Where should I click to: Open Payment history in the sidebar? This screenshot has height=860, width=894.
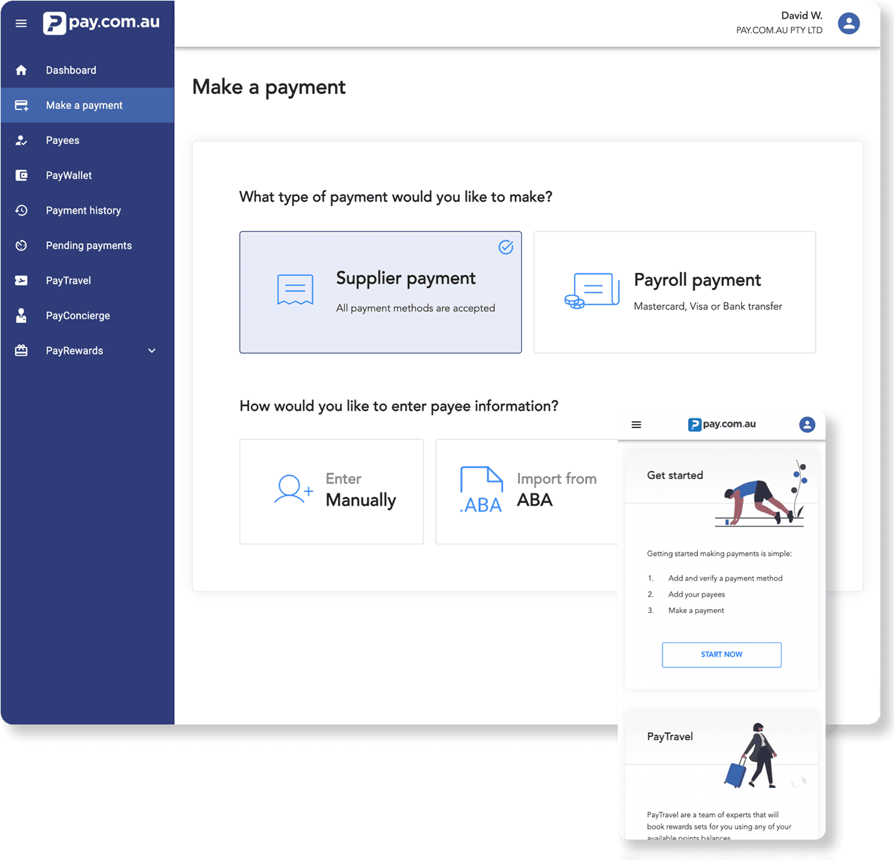(x=87, y=210)
